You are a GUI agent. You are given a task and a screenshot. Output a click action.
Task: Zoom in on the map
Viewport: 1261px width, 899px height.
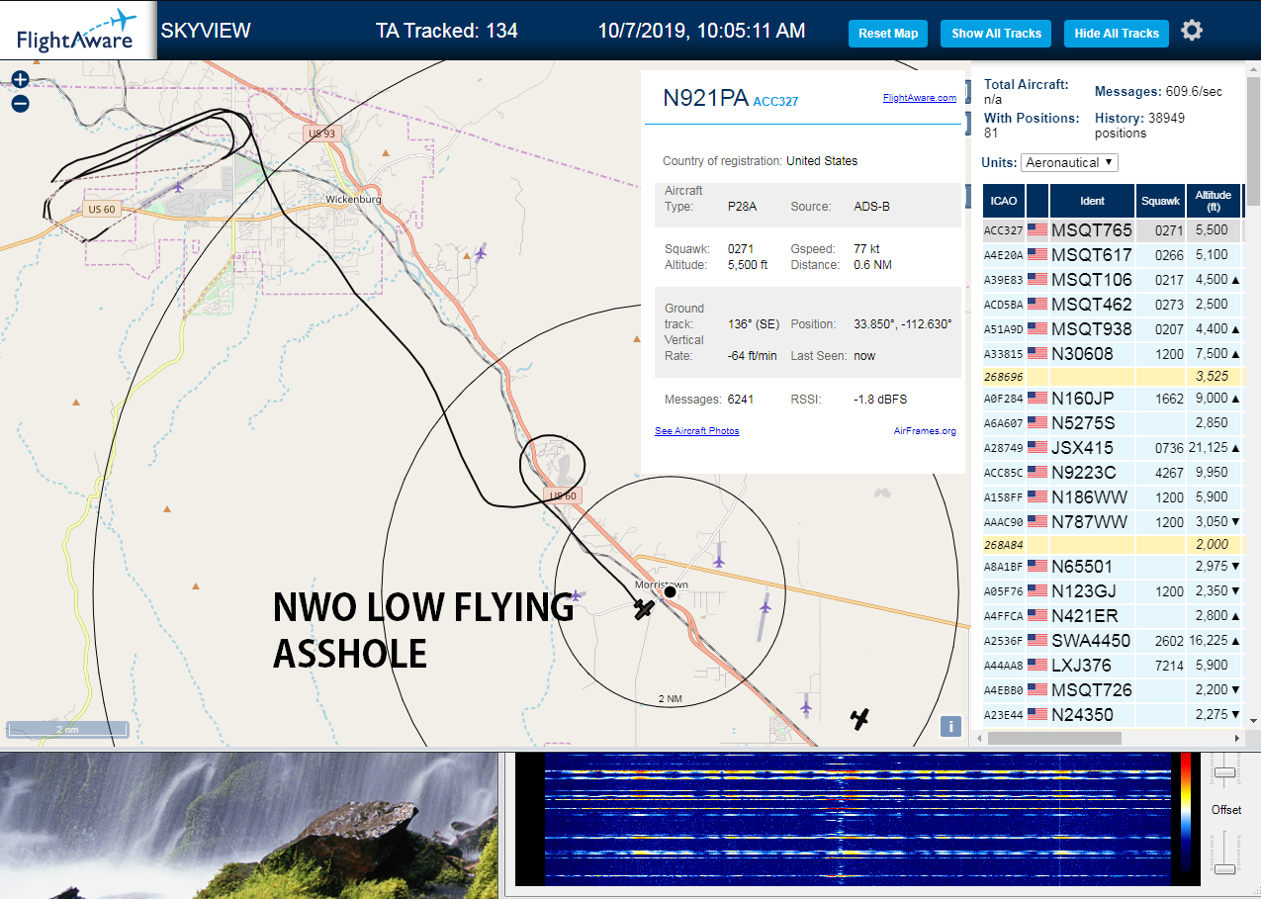click(x=20, y=80)
